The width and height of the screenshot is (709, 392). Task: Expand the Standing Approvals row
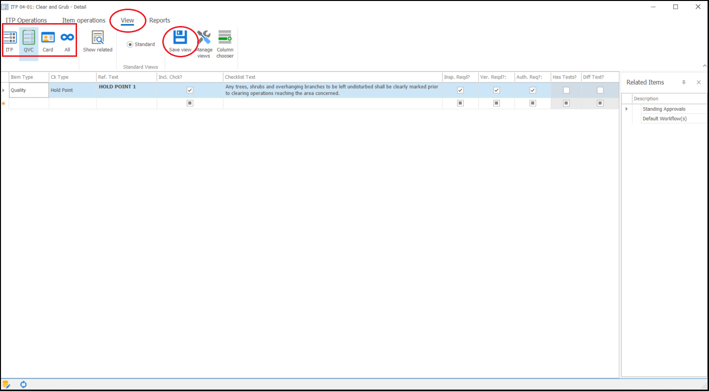627,109
